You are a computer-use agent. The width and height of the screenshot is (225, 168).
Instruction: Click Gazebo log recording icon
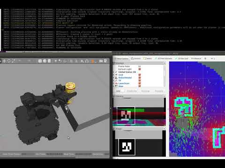click(105, 61)
